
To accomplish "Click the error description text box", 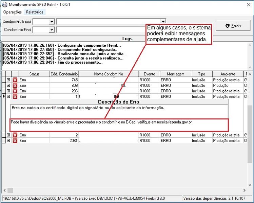I will 119,112.
